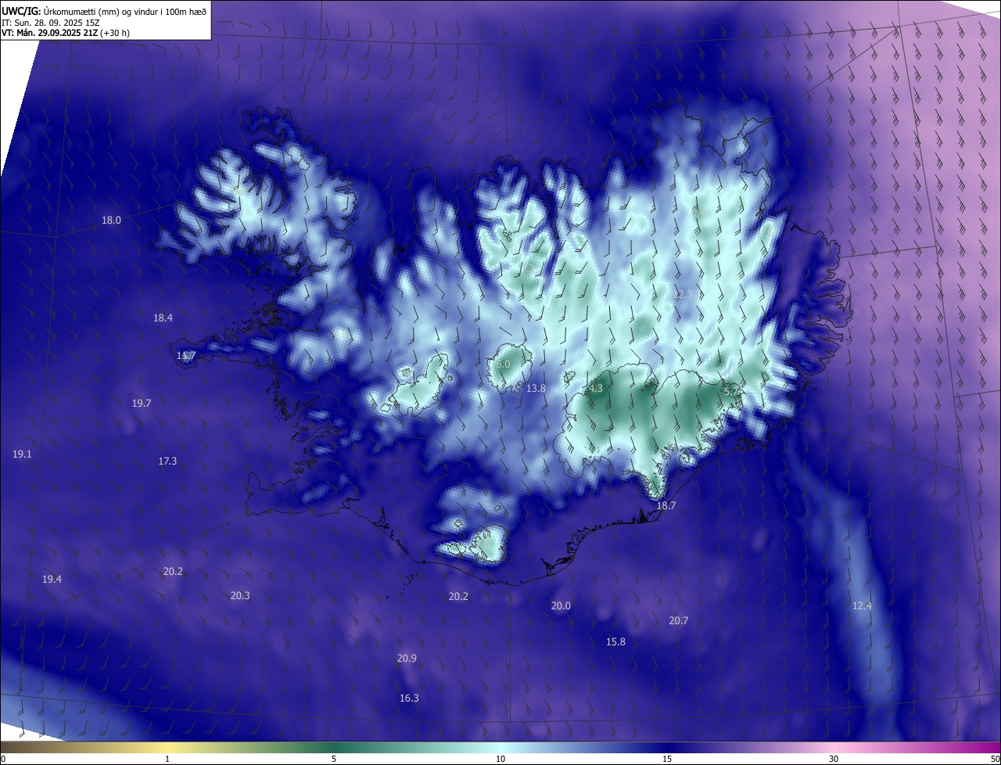1001x765 pixels.
Task: Click the UWC/IG Úrkomumætti title line
Action: tap(104, 11)
